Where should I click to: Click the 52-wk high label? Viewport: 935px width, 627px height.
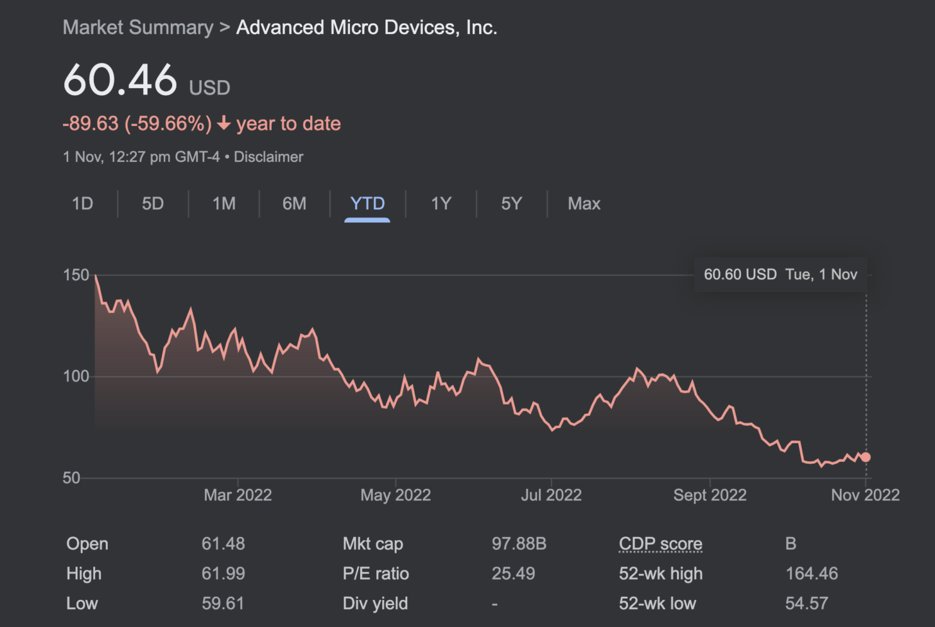[x=661, y=574]
